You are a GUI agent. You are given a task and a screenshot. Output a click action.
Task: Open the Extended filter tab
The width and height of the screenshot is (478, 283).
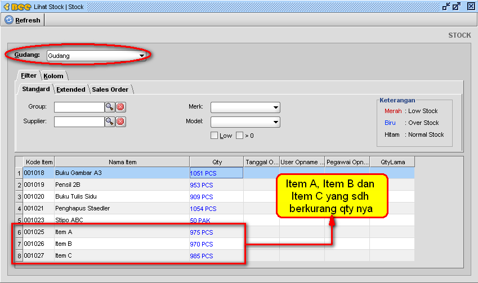71,89
